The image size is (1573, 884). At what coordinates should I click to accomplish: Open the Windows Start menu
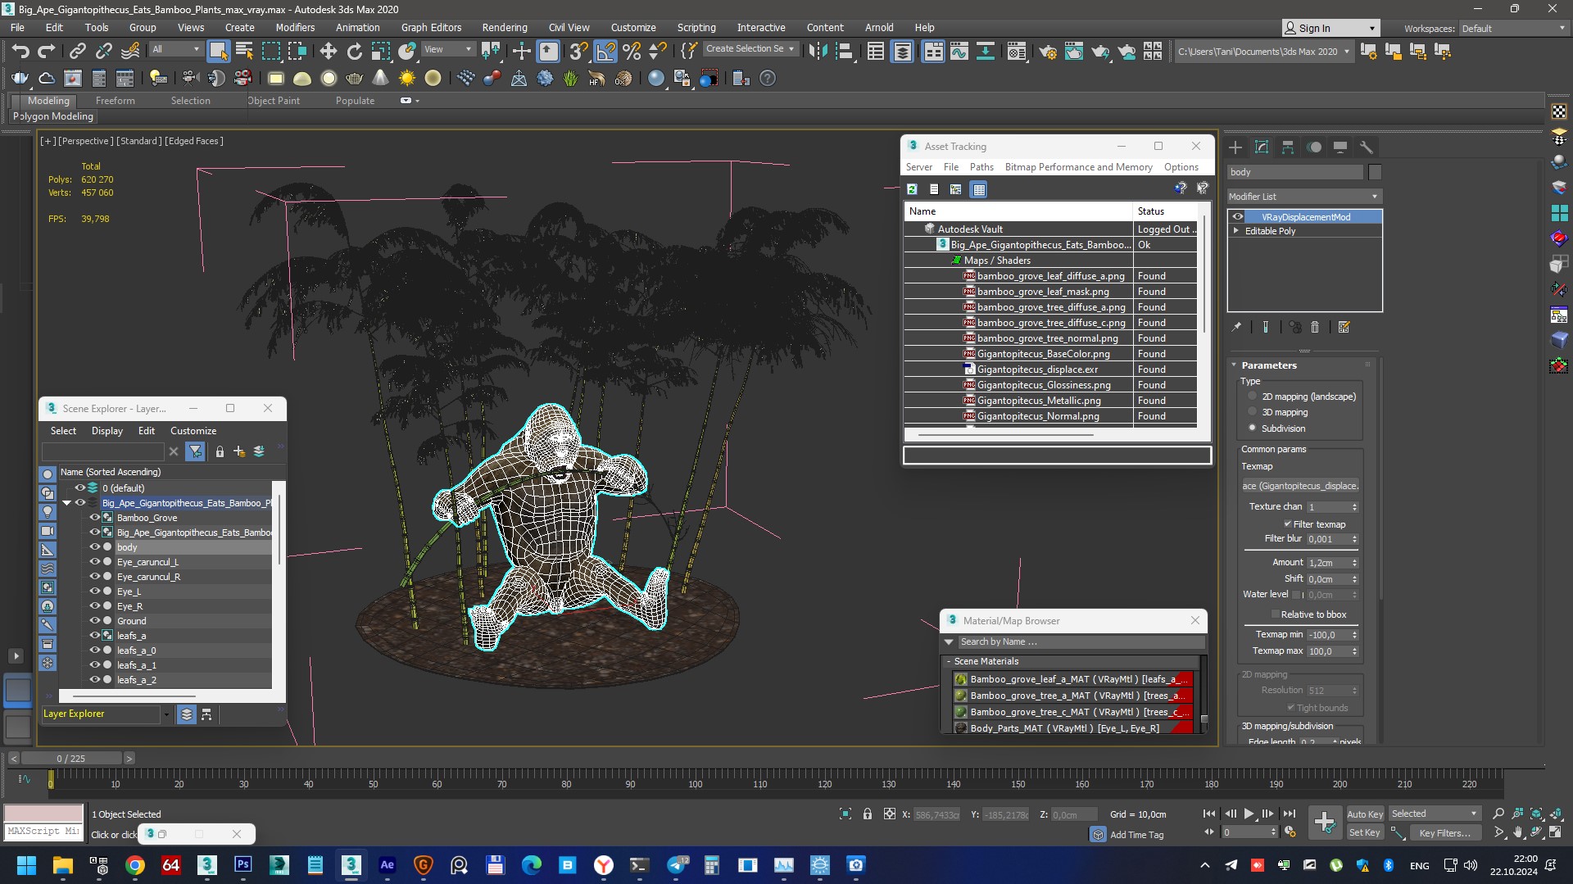point(26,865)
